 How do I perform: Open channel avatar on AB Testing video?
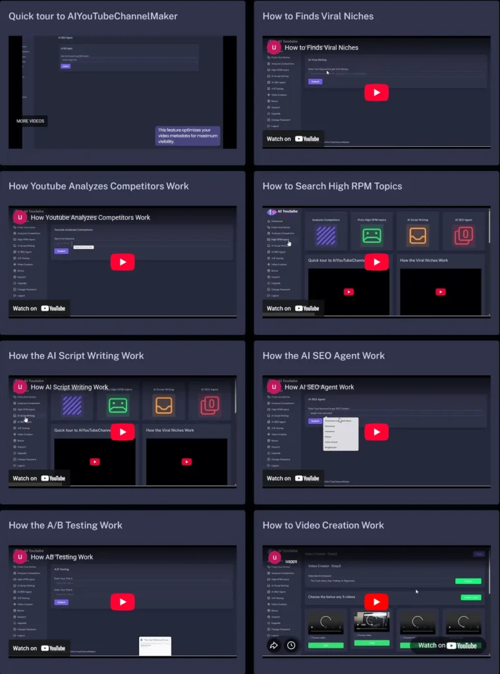point(20,557)
